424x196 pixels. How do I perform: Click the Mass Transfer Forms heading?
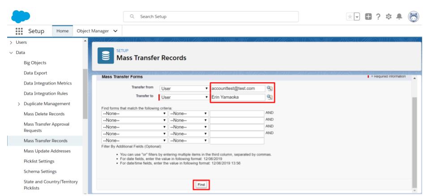(122, 77)
